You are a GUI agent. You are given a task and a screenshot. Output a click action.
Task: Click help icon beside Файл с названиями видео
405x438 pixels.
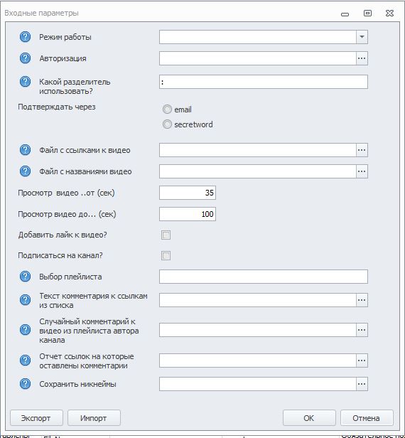tap(25, 171)
